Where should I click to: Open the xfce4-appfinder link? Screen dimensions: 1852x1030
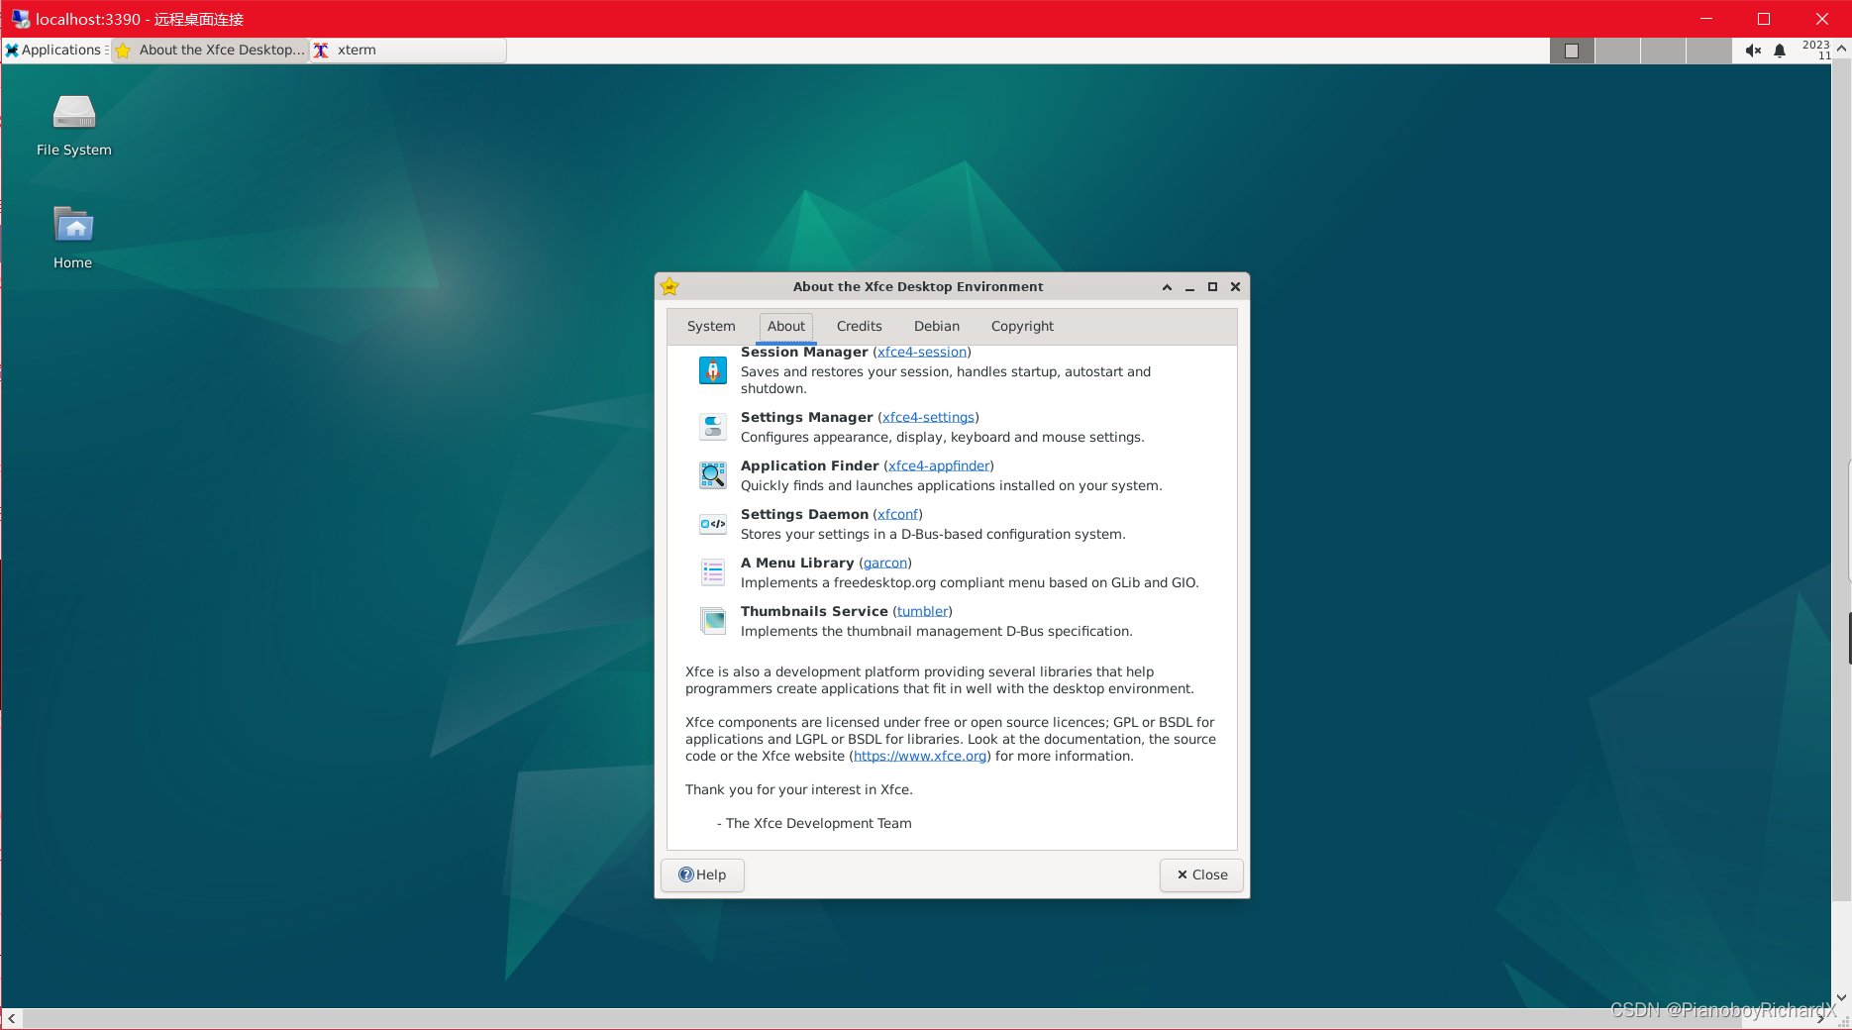point(939,466)
